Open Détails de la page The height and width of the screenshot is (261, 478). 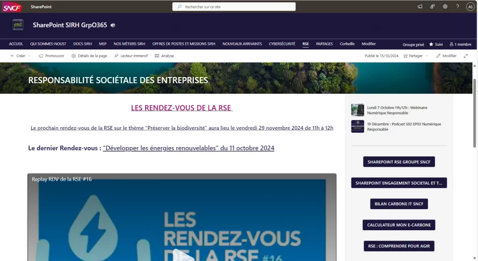[x=89, y=56]
